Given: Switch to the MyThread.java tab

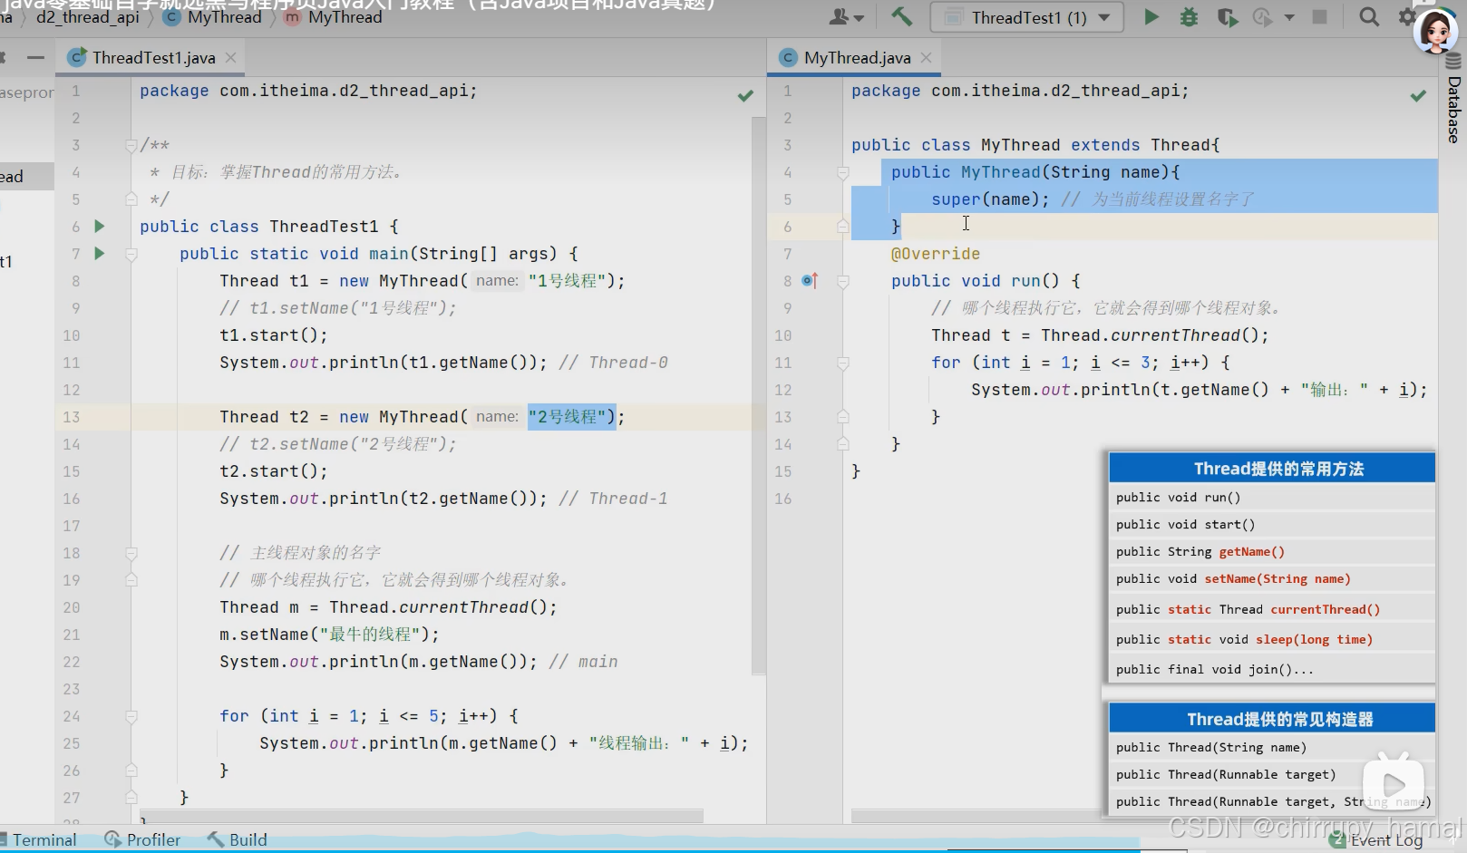Looking at the screenshot, I should point(856,57).
